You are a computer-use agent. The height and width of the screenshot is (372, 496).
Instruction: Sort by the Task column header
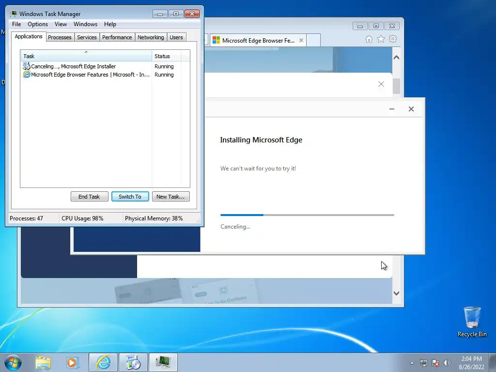[x=86, y=56]
